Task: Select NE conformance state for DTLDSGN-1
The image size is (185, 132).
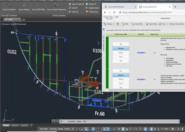Action: [121, 44]
